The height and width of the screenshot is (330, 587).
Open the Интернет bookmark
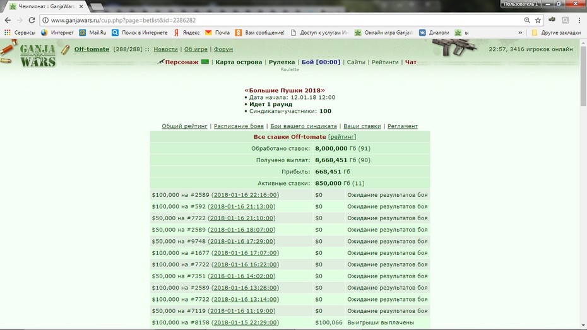pyautogui.click(x=57, y=33)
